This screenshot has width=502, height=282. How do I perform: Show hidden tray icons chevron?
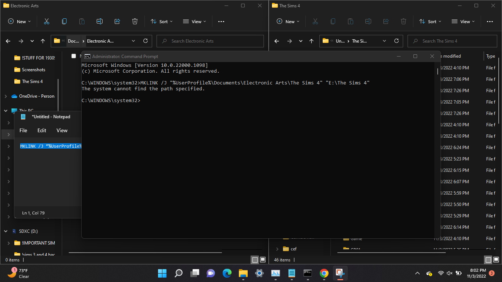point(417,273)
